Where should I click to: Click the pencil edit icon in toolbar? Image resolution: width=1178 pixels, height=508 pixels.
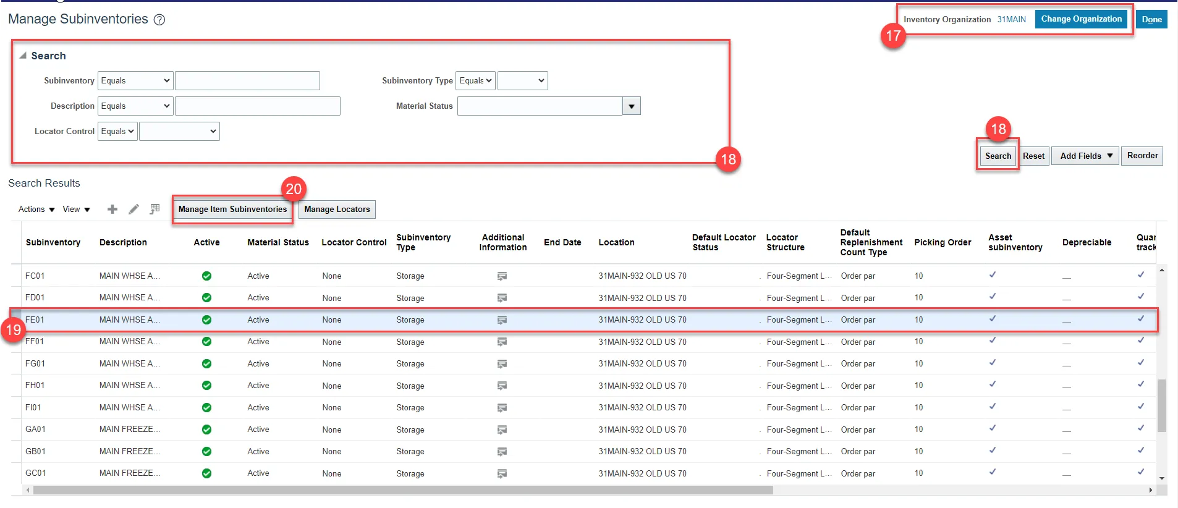[133, 210]
